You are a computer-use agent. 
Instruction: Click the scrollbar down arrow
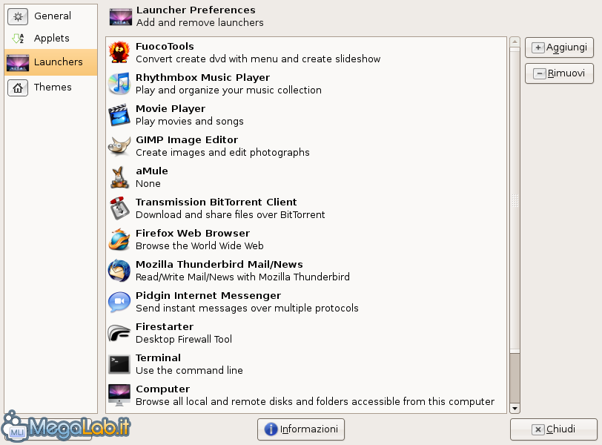[x=515, y=409]
